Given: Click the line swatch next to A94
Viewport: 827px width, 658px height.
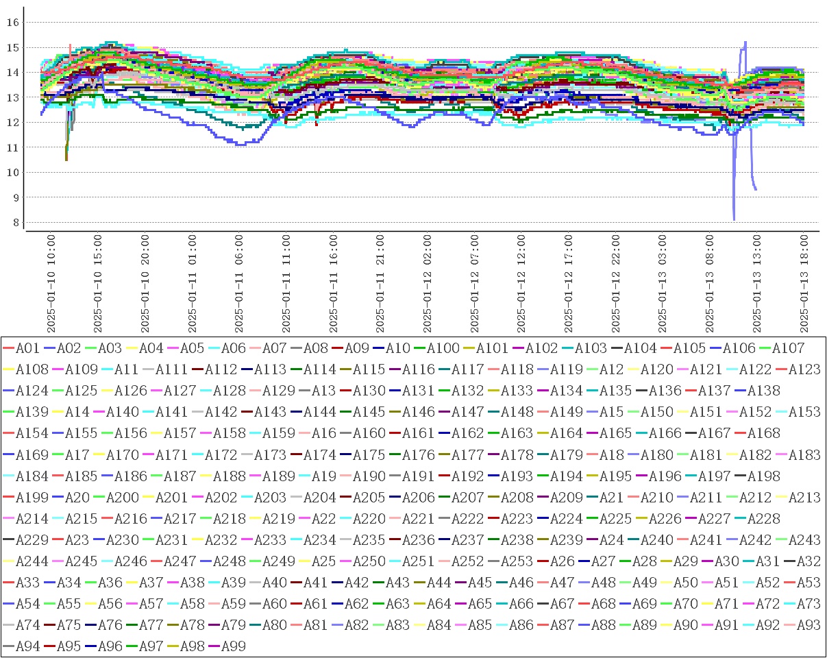Looking at the screenshot, I should tap(8, 646).
